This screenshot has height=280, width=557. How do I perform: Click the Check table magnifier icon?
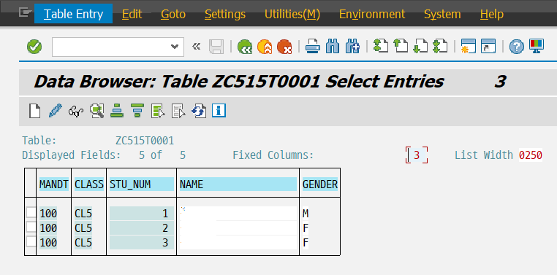click(x=96, y=111)
